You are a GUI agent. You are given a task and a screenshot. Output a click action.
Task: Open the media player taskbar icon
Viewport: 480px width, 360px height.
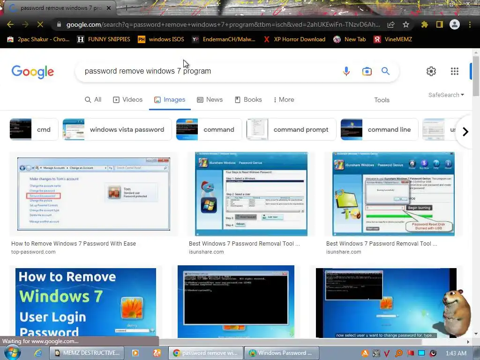[x=135, y=353]
